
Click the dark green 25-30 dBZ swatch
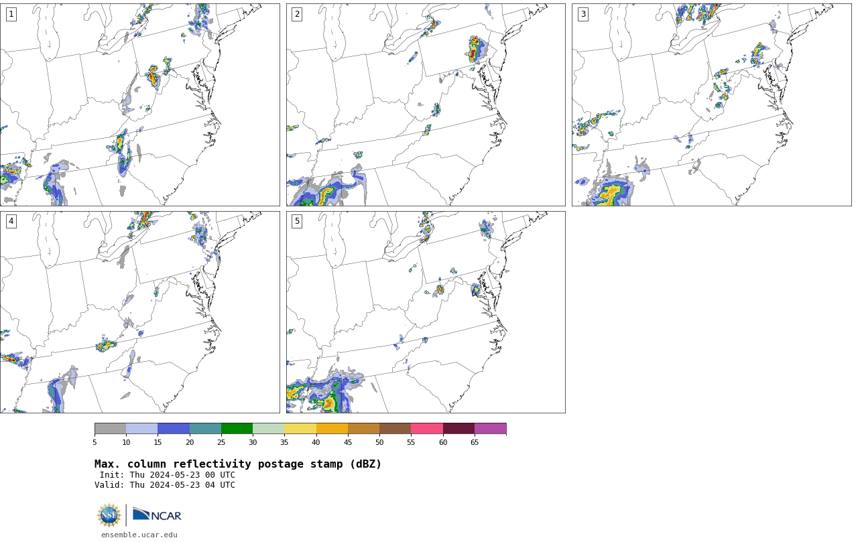[237, 429]
